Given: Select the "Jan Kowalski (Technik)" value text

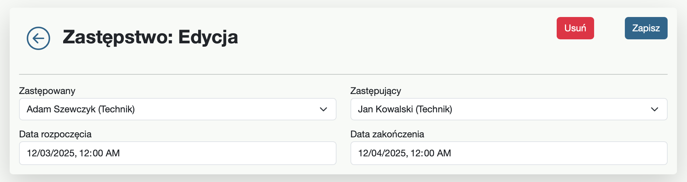Looking at the screenshot, I should coord(405,109).
